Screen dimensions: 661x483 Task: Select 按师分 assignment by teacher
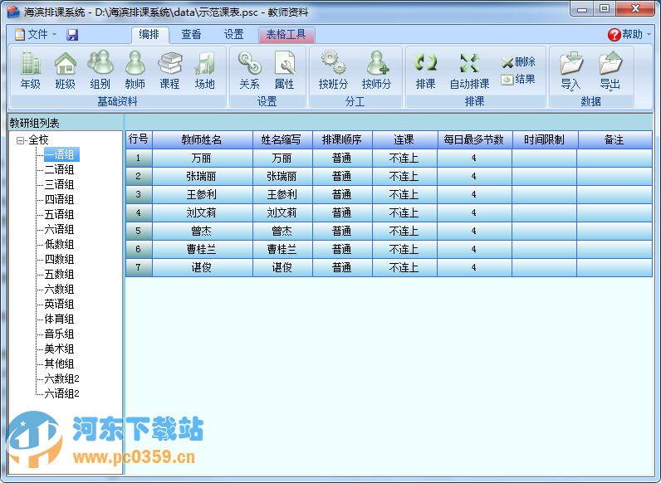(376, 71)
